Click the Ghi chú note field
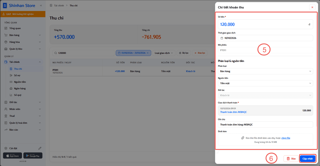The height and width of the screenshot is (166, 320). coord(265,124)
